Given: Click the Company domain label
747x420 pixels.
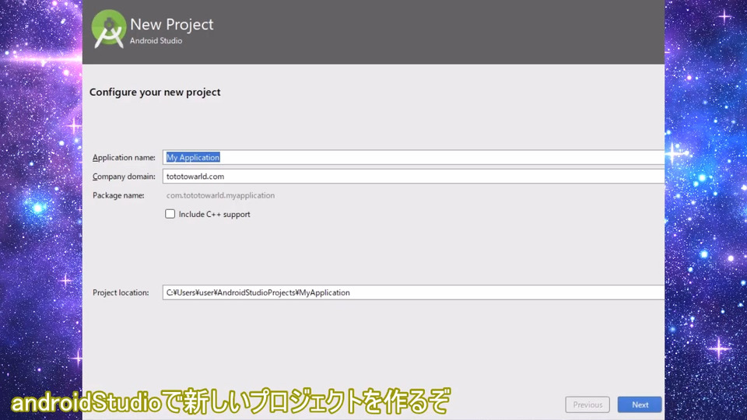Looking at the screenshot, I should (124, 177).
